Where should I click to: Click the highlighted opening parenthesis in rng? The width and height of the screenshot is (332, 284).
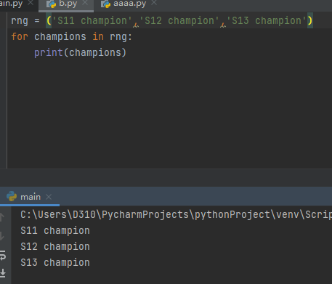click(x=49, y=20)
